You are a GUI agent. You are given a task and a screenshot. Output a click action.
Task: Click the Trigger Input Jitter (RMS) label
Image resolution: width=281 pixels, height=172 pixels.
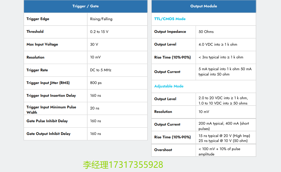click(48, 83)
